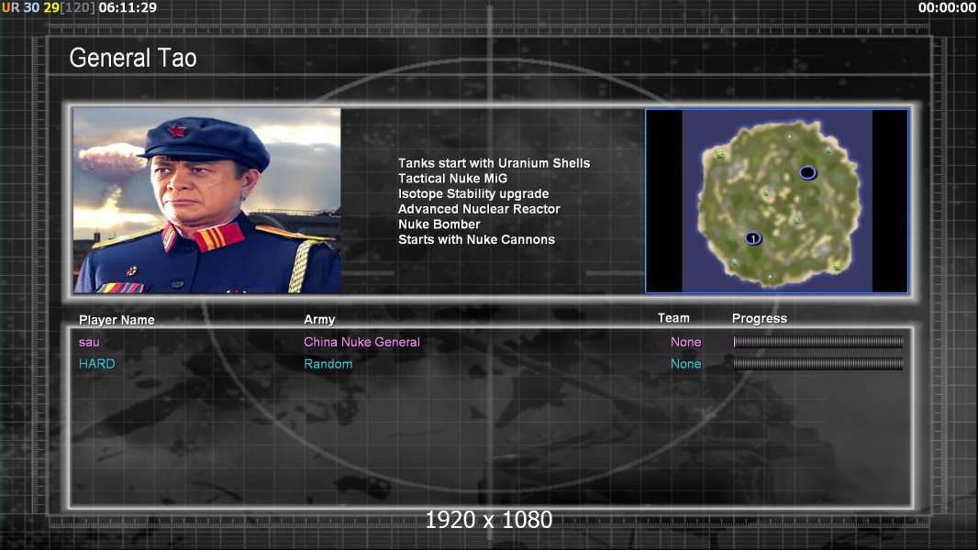
Task: Click the 'UR 30 29[120]' frame counter overlay
Action: point(49,7)
